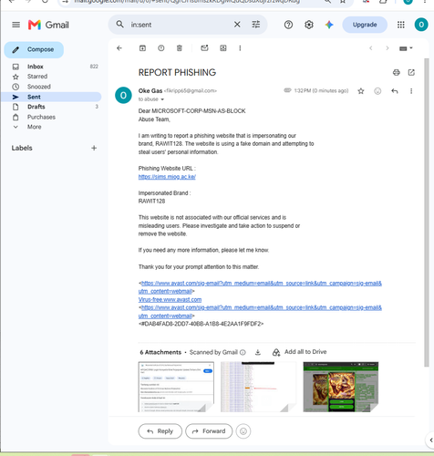Archive this email
This screenshot has height=456, width=434.
142,48
